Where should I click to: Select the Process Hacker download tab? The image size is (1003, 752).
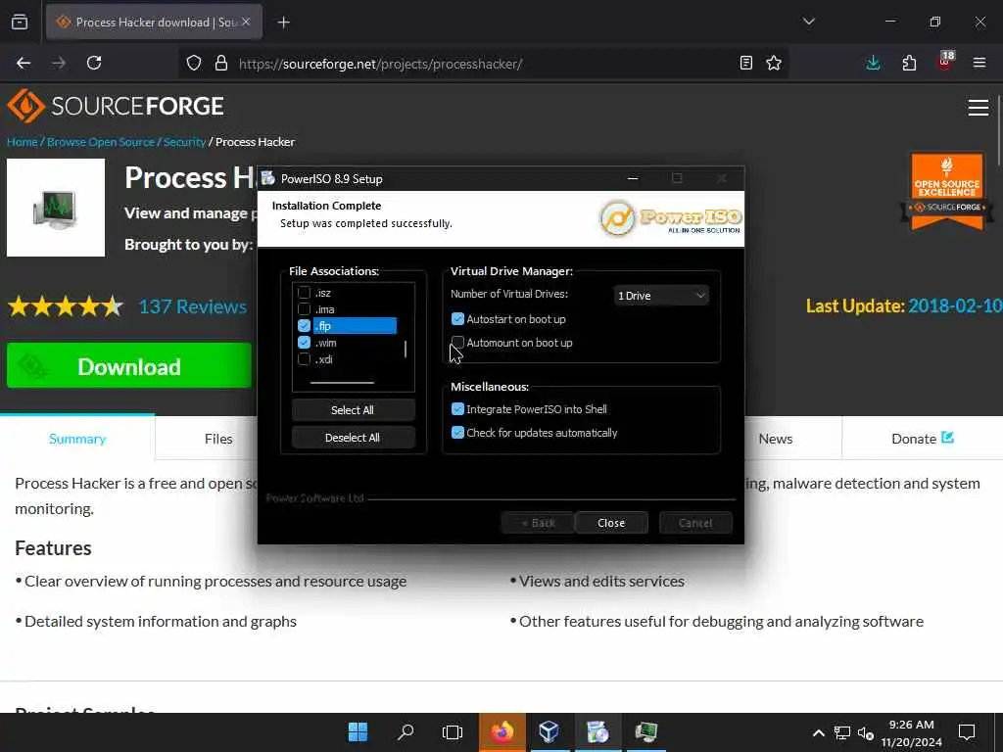[x=154, y=23]
